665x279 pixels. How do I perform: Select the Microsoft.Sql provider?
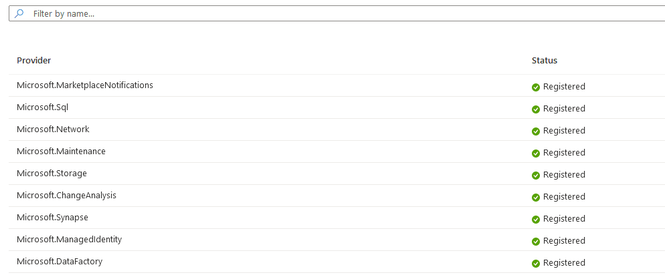pos(43,107)
